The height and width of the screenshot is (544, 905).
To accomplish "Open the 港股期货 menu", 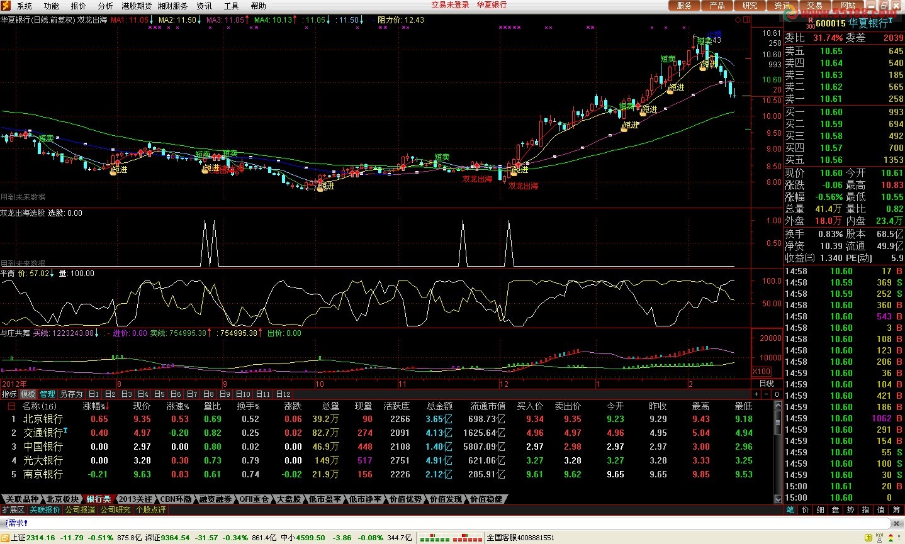I will (x=137, y=6).
